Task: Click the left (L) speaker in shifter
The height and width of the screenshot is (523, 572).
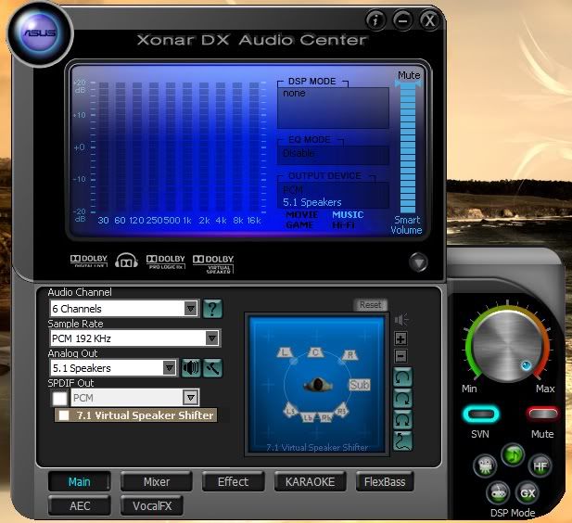Action: tap(285, 352)
